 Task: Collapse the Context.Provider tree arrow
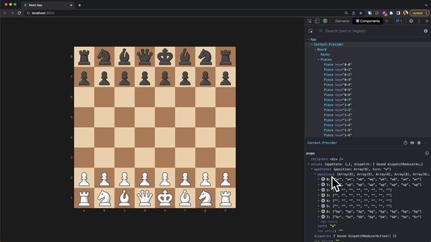pos(312,44)
